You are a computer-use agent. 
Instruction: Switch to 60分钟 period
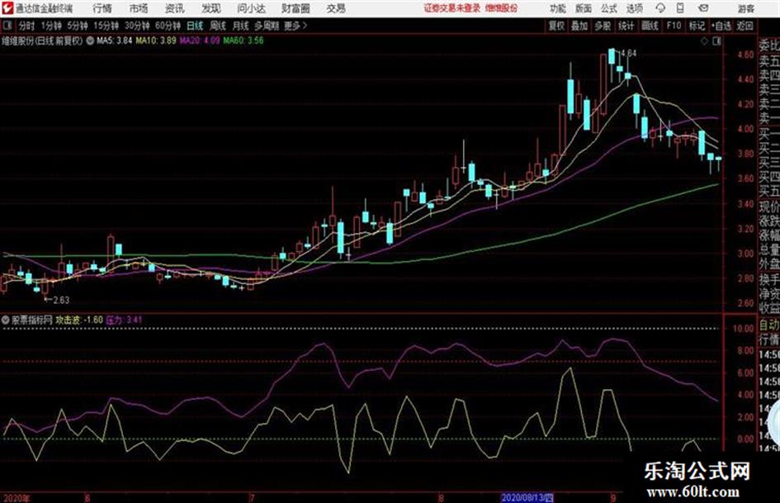click(168, 26)
